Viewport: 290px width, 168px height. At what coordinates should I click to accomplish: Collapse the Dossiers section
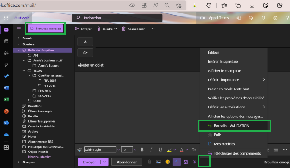click(19, 44)
